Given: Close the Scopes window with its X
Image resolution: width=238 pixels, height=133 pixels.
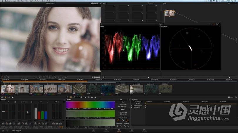Looking at the screenshot, I should pos(101,24).
